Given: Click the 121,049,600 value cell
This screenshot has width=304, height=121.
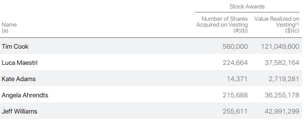Looking at the screenshot, I should [280, 46].
